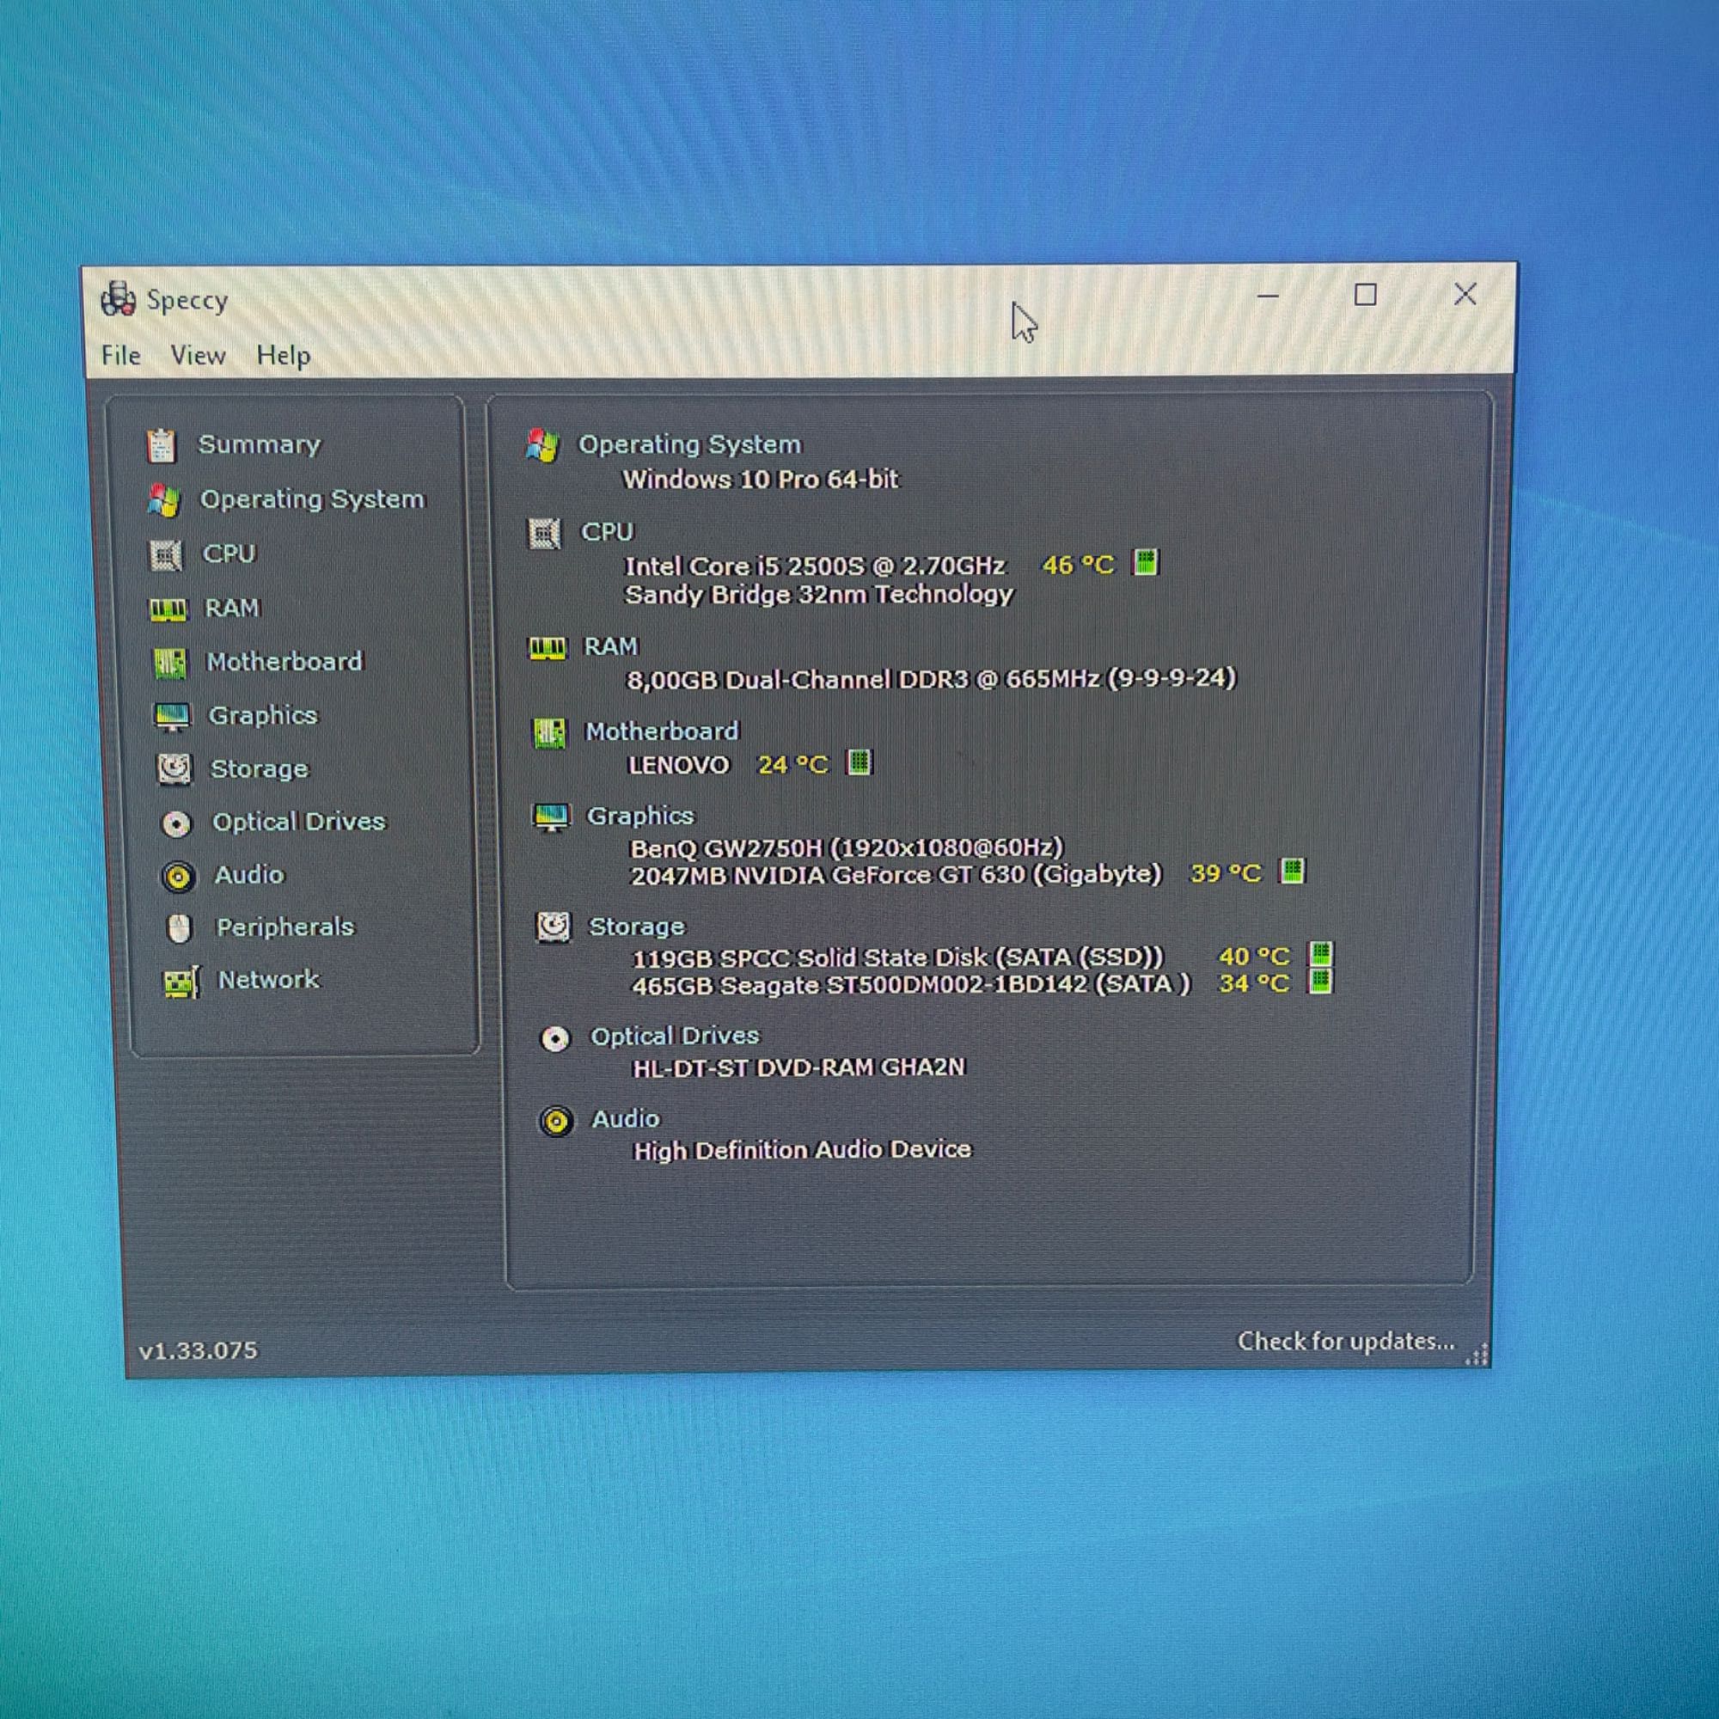
Task: Click the Speccy app icon in title bar
Action: click(x=118, y=299)
